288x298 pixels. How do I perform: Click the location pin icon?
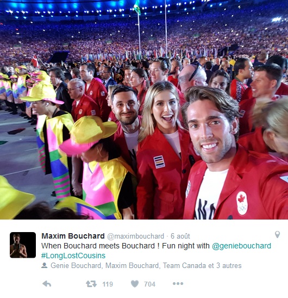click(277, 234)
